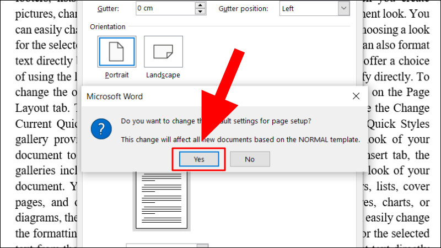Screen dimensions: 441x248
Task: Decrease the Gutter value with down arrow
Action: pos(200,12)
